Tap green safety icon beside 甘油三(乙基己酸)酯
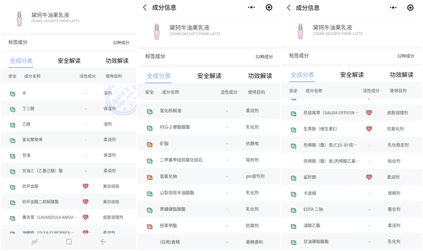Screen dimensions: 423x251 click(13, 172)
